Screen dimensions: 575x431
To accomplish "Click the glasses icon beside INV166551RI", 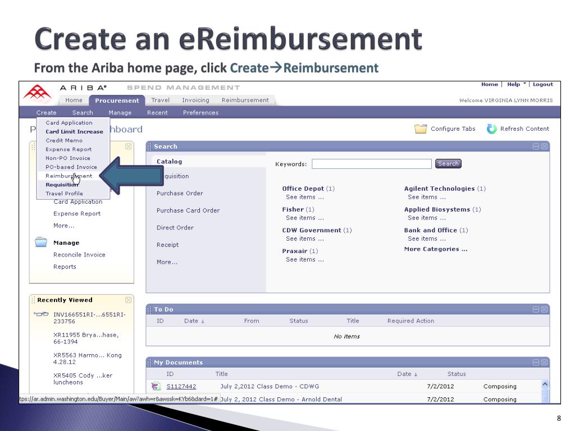I will click(41, 314).
